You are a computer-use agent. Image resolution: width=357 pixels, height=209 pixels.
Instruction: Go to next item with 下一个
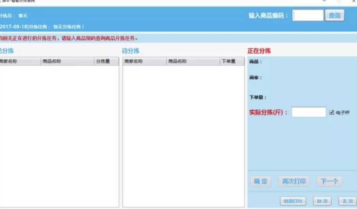point(329,182)
